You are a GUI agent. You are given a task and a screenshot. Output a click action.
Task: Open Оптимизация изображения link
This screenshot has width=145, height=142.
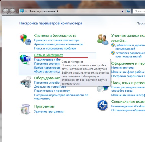[128, 110]
